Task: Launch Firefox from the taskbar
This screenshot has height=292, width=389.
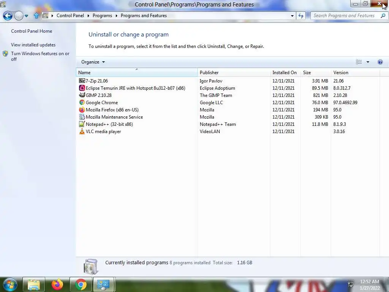Action: coord(57,284)
